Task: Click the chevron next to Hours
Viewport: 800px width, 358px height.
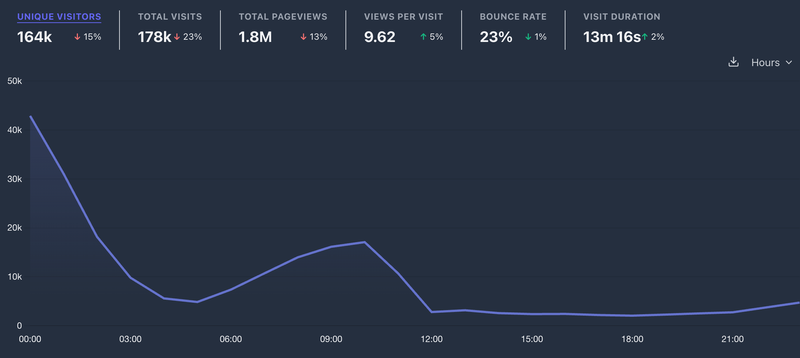Action: pyautogui.click(x=789, y=63)
